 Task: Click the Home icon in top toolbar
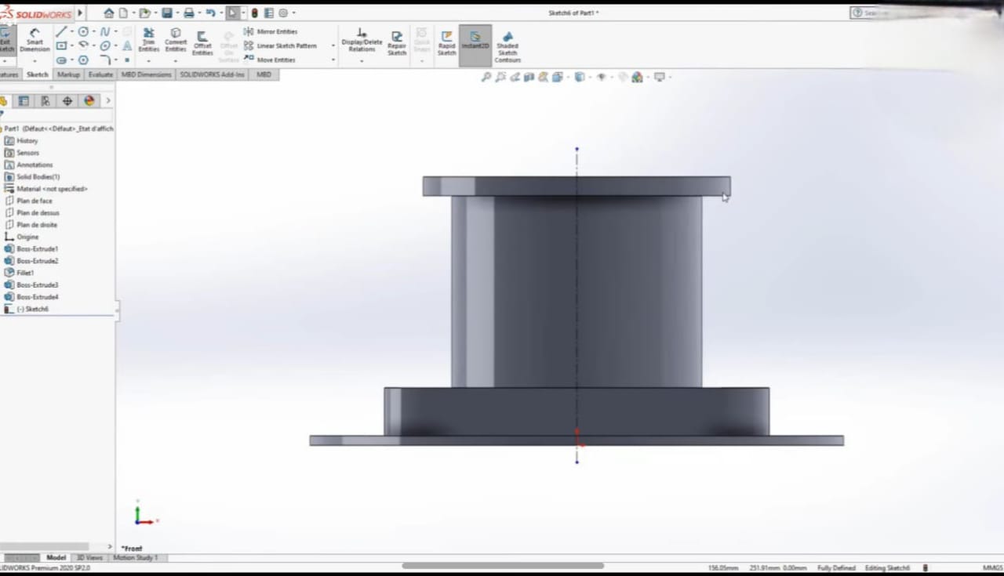pyautogui.click(x=109, y=13)
